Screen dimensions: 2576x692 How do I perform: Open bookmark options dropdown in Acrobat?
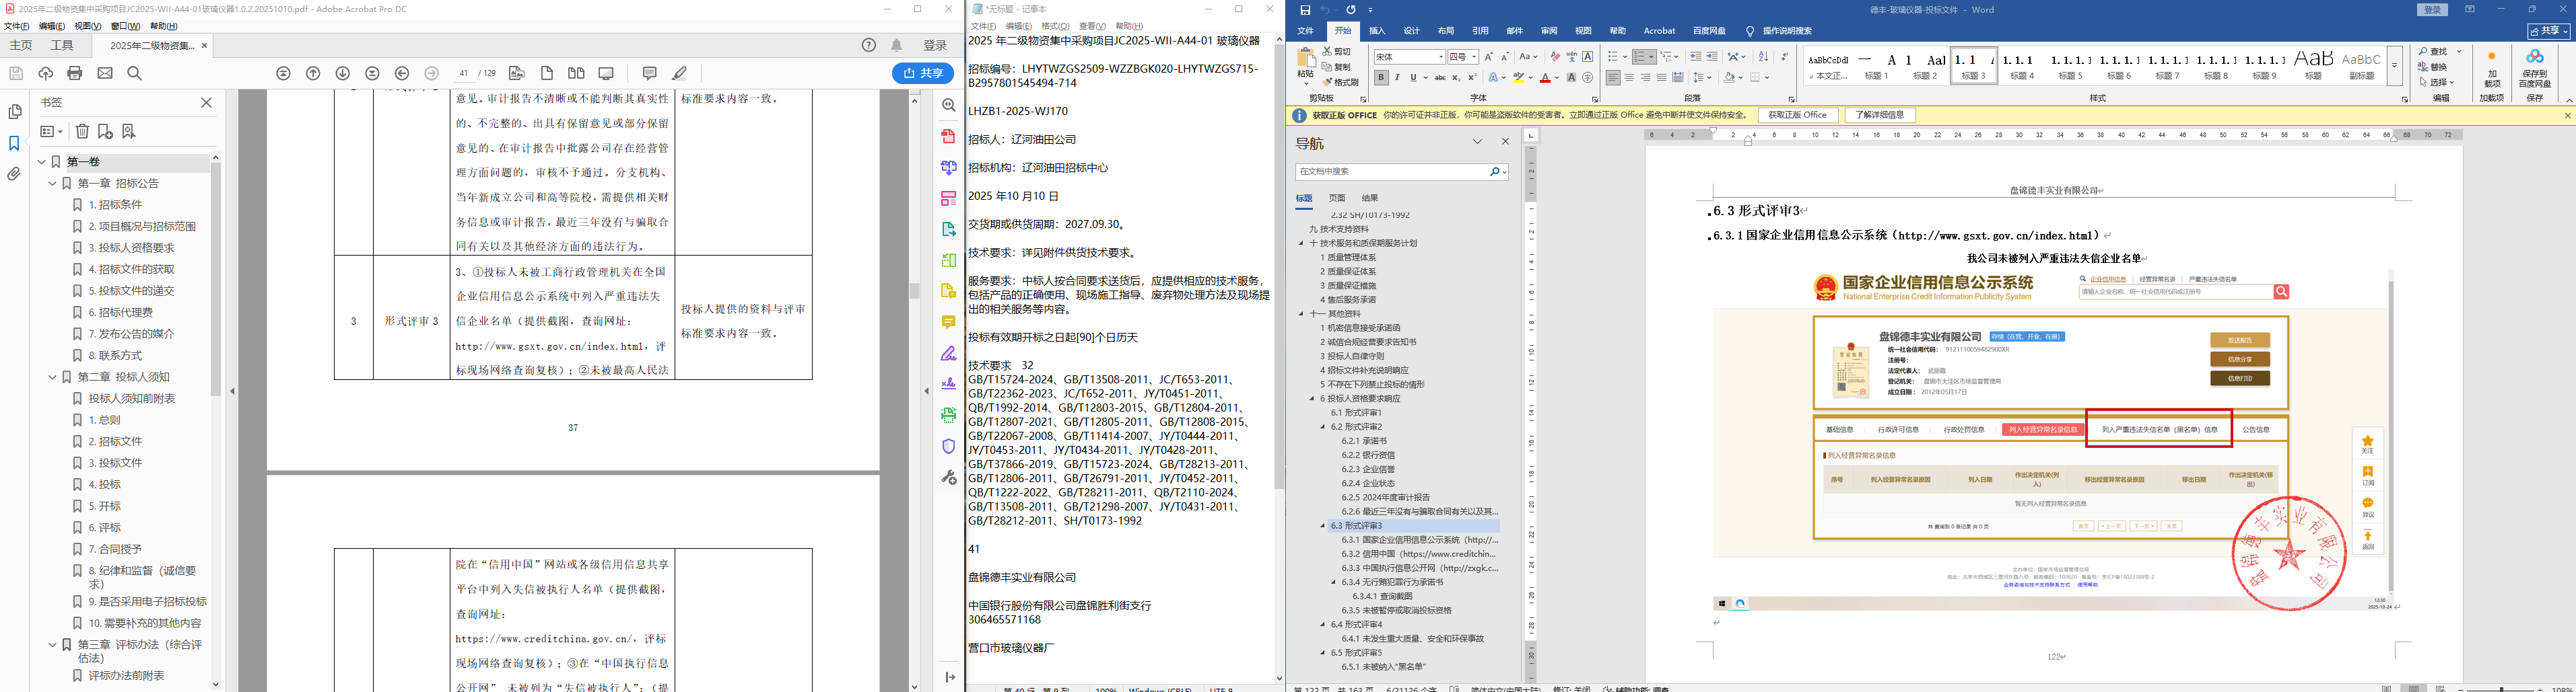[51, 131]
